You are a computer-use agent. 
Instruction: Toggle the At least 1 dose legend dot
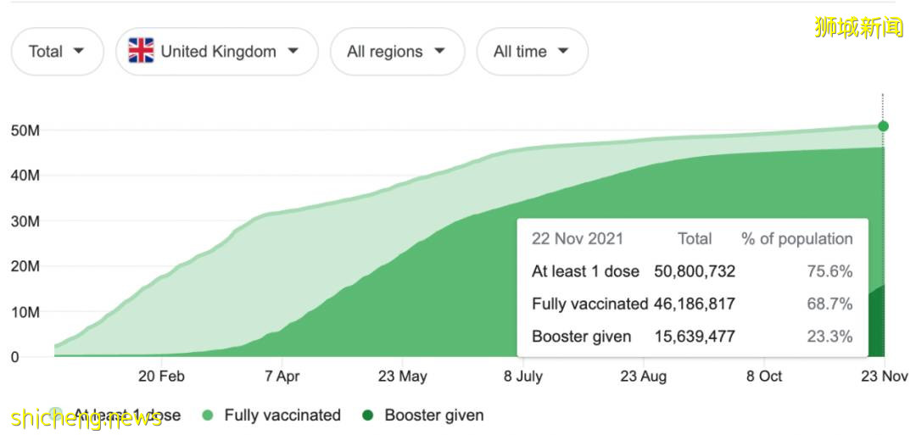(56, 415)
